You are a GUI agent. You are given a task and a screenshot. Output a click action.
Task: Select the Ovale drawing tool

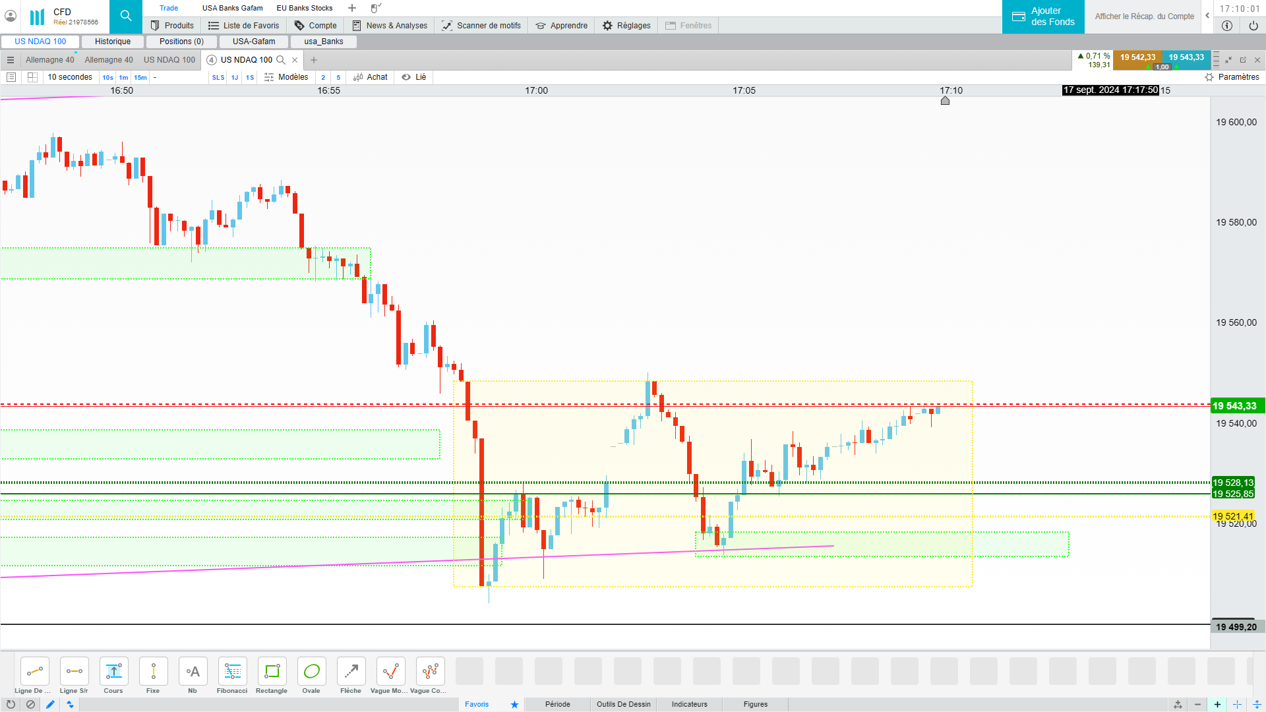click(311, 672)
